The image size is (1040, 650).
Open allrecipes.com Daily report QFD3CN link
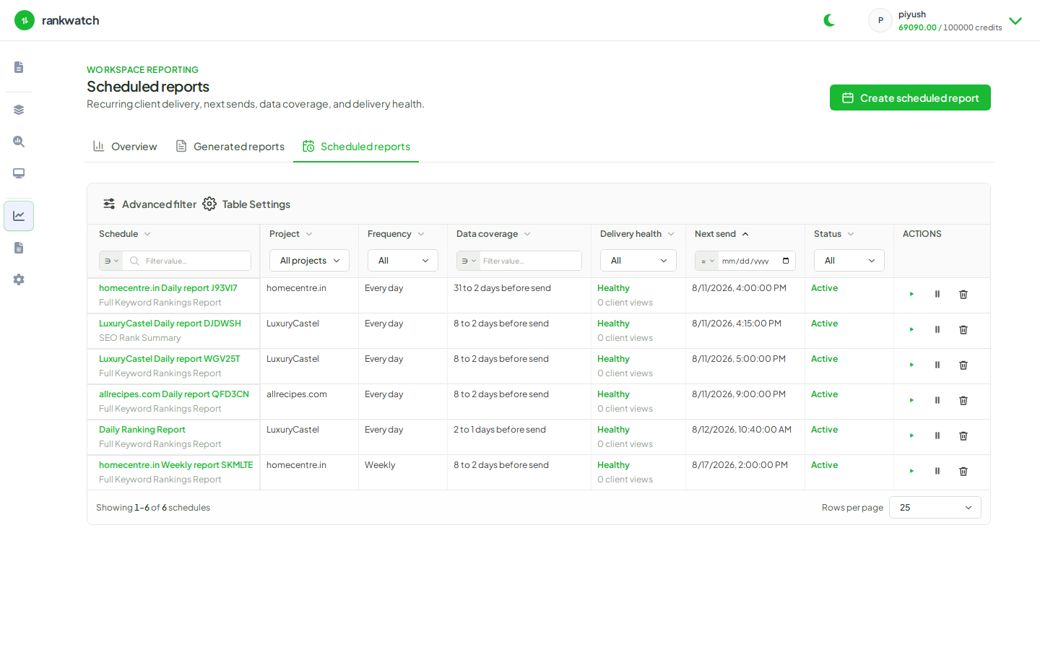click(x=174, y=394)
